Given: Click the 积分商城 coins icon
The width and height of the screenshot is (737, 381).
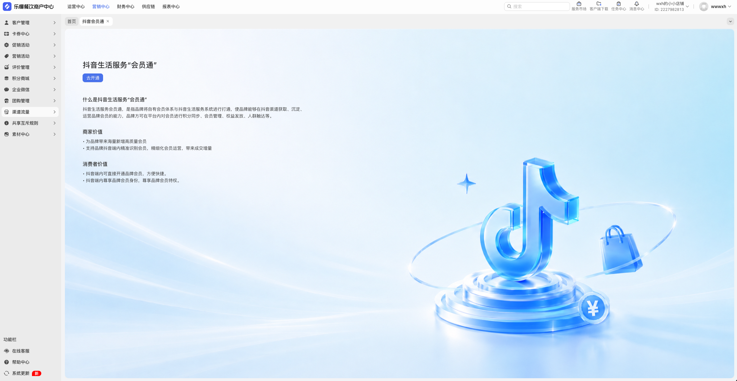Looking at the screenshot, I should click(x=7, y=78).
